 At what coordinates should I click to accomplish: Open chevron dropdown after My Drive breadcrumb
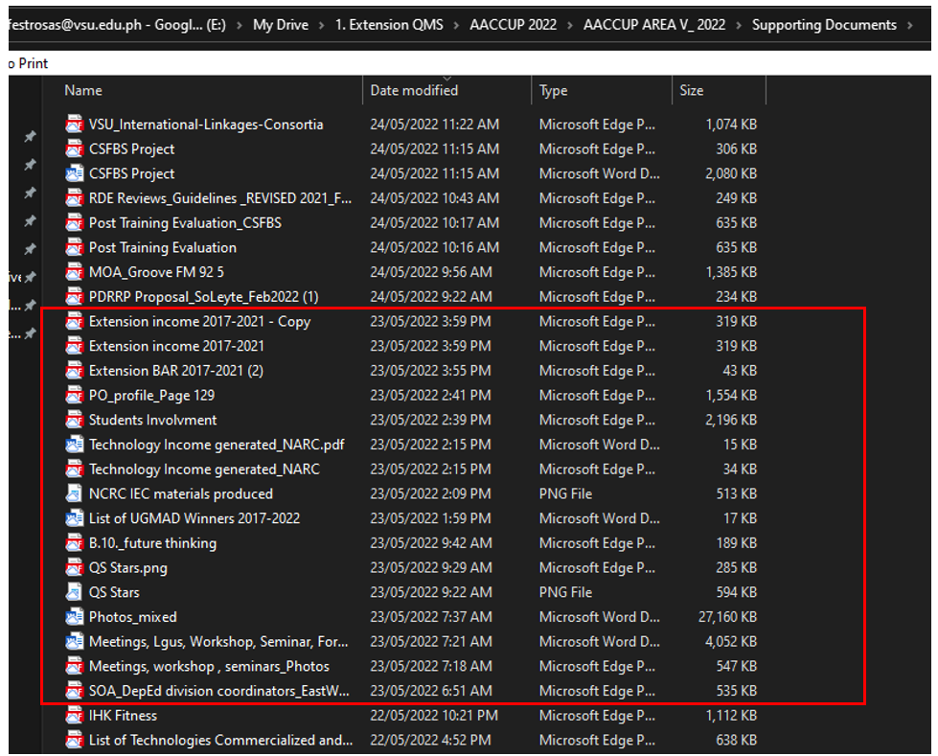[322, 25]
